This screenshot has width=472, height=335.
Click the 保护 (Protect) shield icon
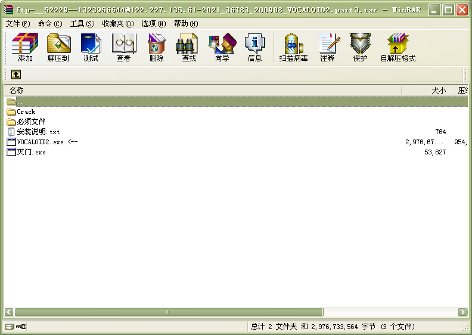point(360,44)
